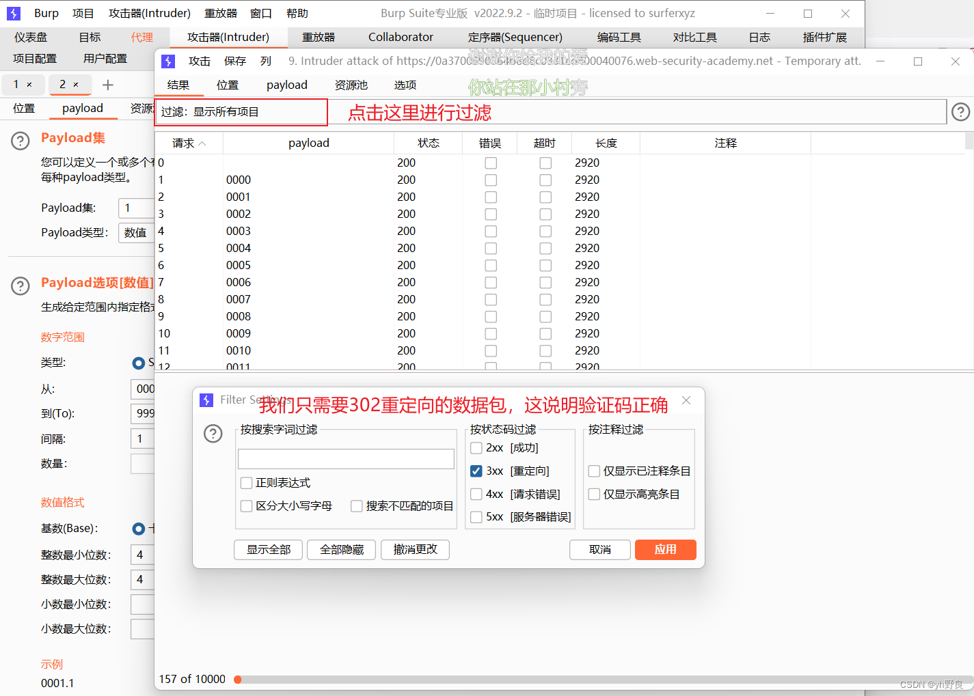Open the Payload集 number dropdown
Image resolution: width=974 pixels, height=696 pixels.
137,208
